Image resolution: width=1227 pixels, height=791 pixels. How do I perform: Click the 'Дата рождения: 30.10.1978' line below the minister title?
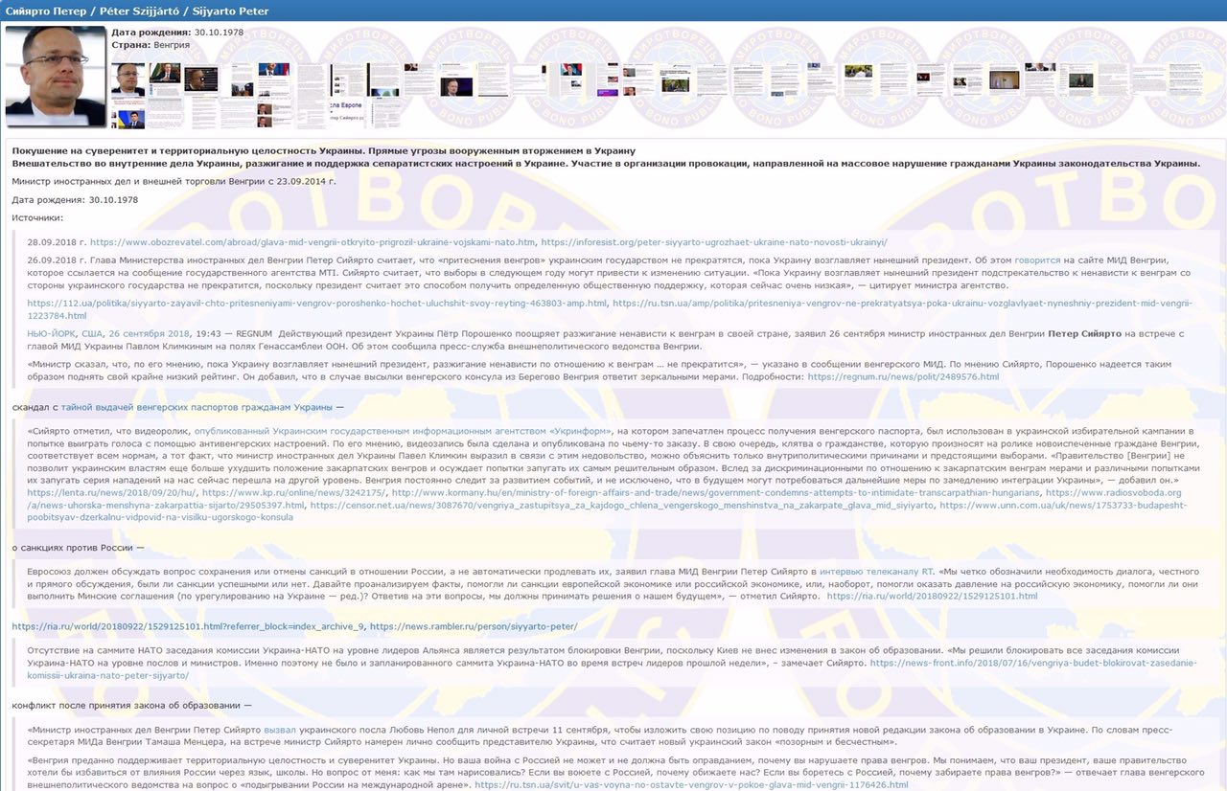click(75, 200)
